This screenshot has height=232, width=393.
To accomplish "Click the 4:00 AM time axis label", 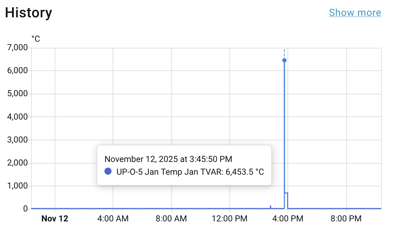I will [113, 219].
